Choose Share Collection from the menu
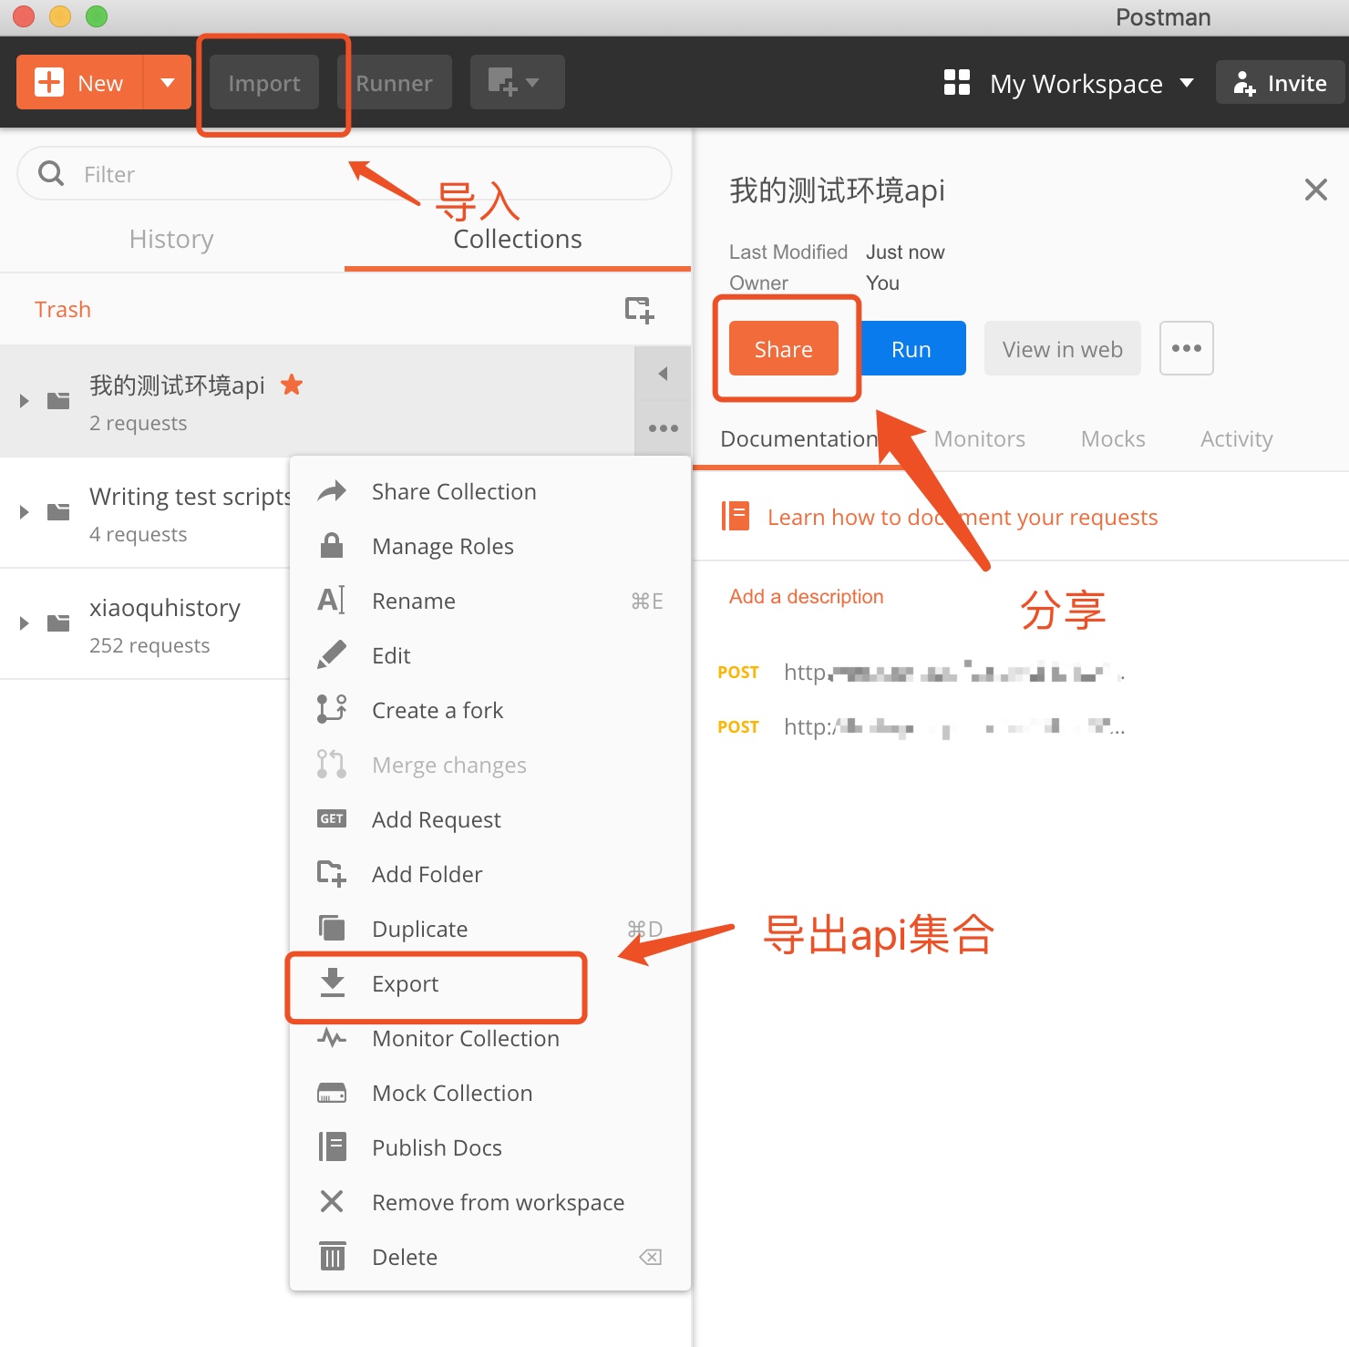 click(x=490, y=492)
